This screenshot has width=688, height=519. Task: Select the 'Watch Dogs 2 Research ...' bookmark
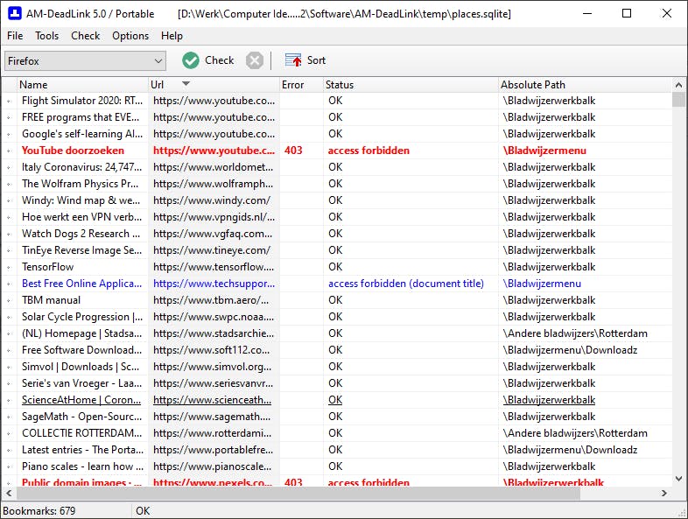point(81,234)
